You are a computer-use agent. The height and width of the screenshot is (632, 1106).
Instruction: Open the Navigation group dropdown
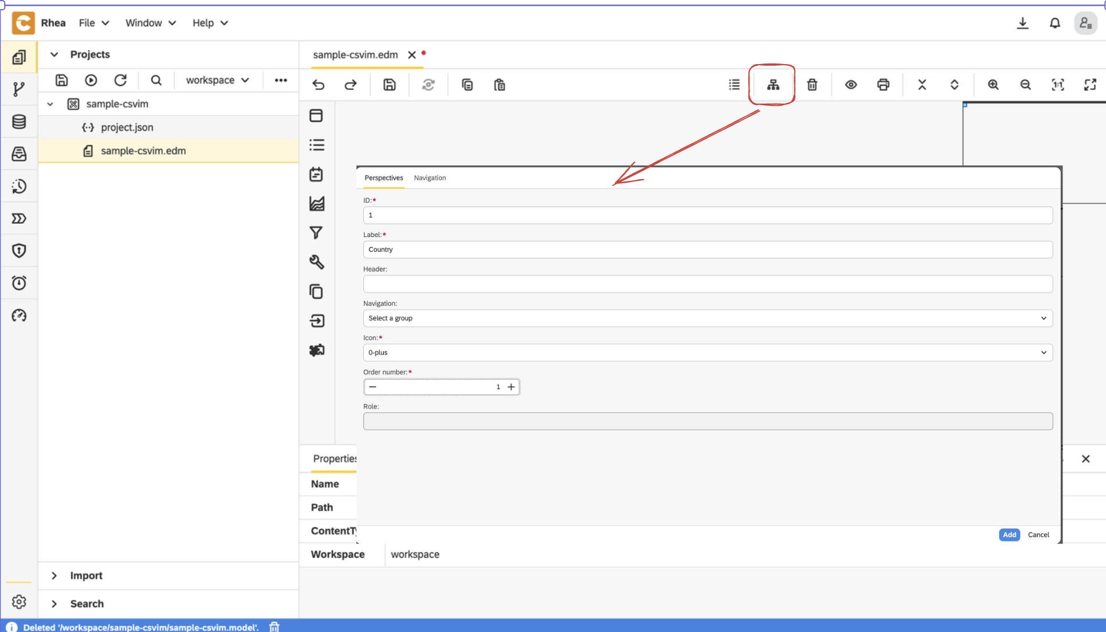point(708,318)
